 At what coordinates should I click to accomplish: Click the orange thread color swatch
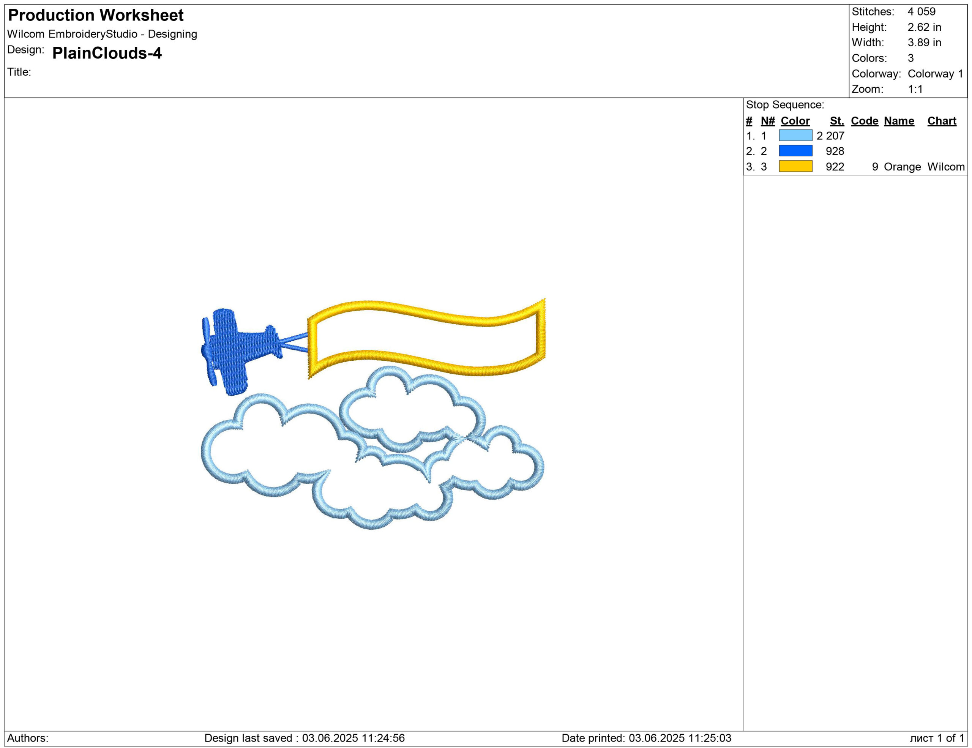[795, 166]
